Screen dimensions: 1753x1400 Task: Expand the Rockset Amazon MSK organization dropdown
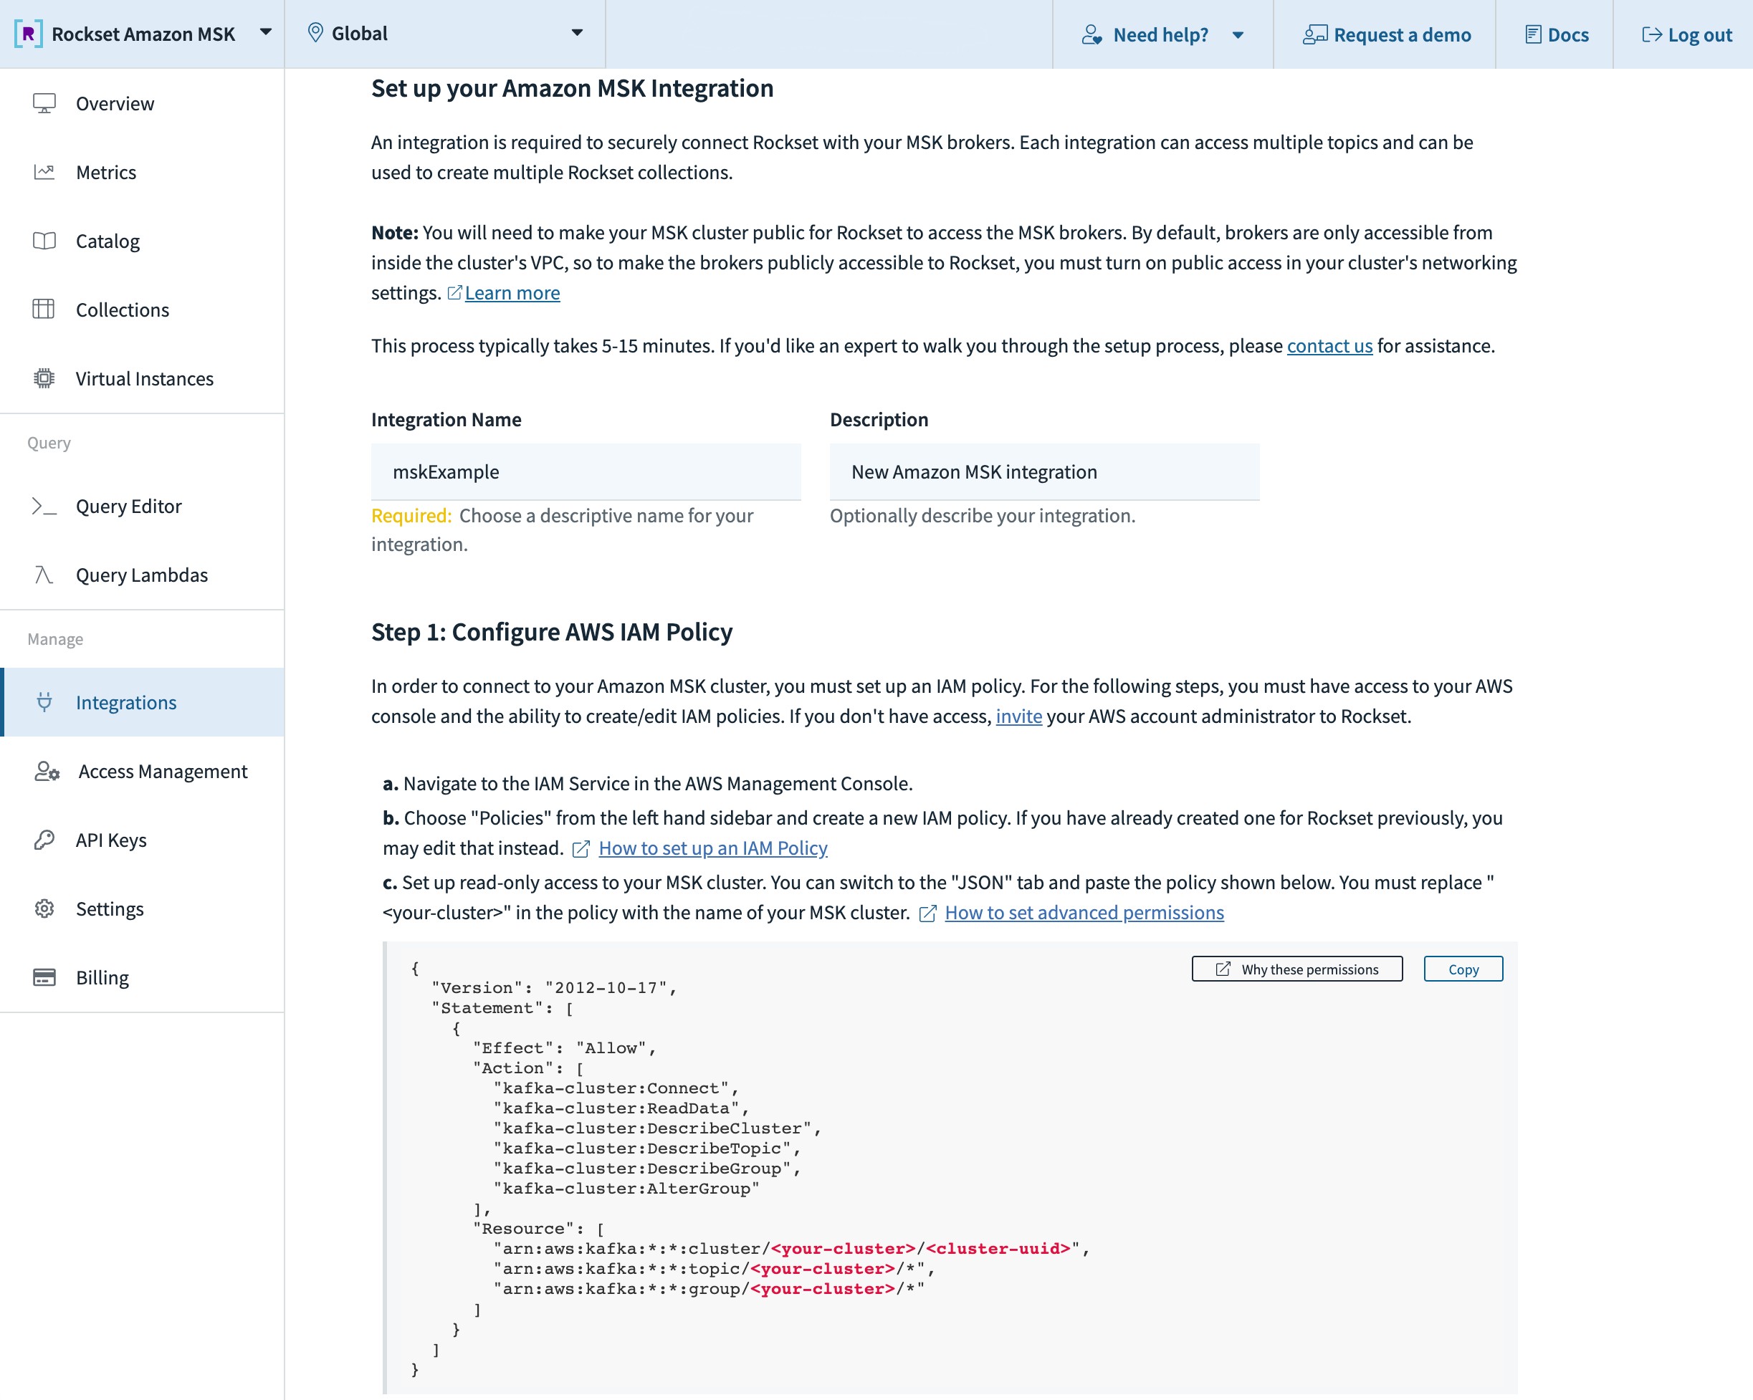pyautogui.click(x=265, y=32)
